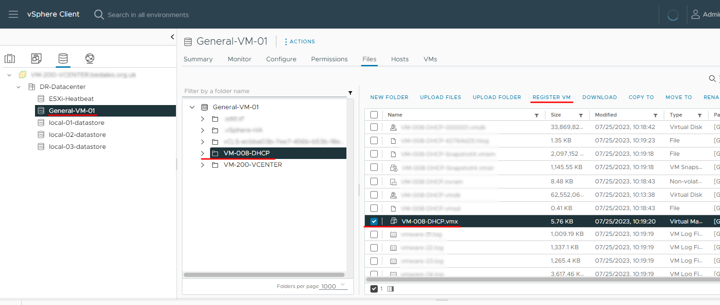Click the Filter by a folder name field
720x305 pixels.
(x=264, y=91)
